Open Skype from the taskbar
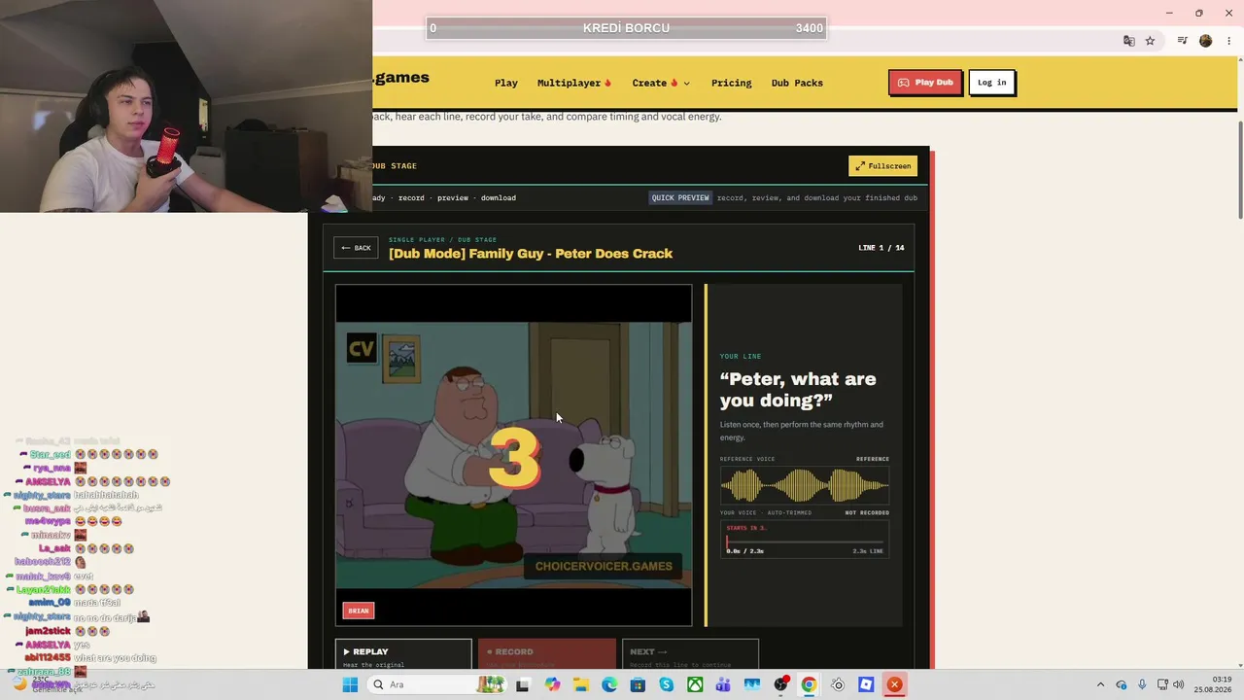The image size is (1244, 700). [666, 684]
